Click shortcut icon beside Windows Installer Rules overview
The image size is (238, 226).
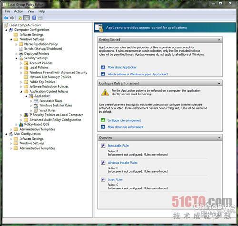coord(103,162)
